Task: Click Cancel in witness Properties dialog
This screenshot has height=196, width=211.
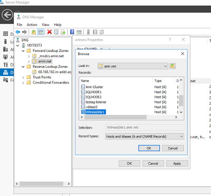Action: point(153,163)
